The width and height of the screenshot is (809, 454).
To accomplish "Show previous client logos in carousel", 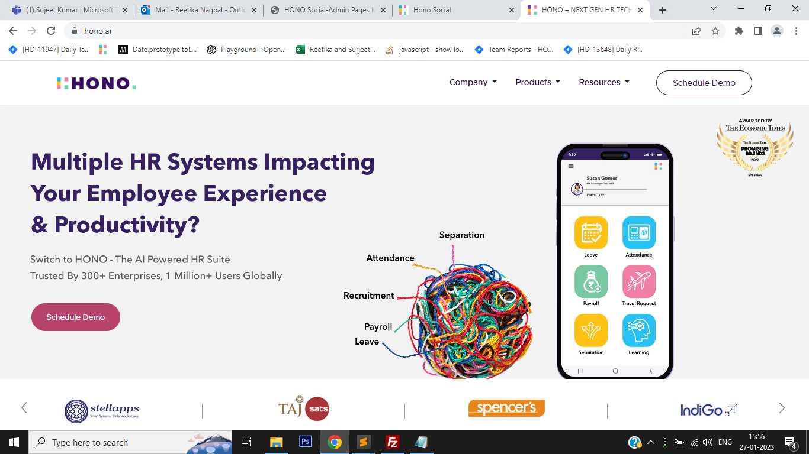I will (x=24, y=407).
